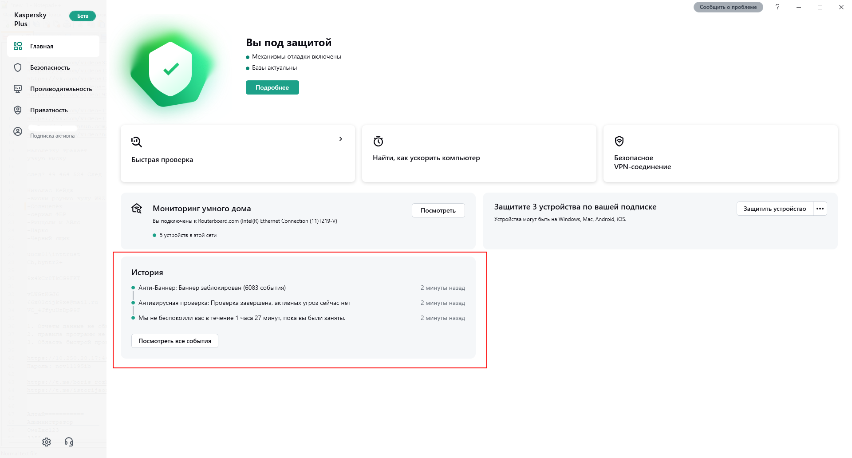Image resolution: width=852 pixels, height=458 pixels.
Task: Click Базы актуальны status line
Action: 274,68
